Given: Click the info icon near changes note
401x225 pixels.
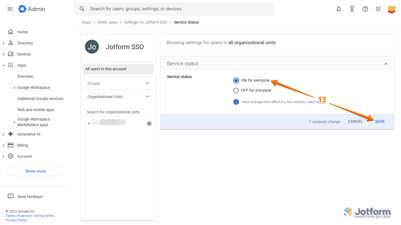Looking at the screenshot, I should coord(236,102).
